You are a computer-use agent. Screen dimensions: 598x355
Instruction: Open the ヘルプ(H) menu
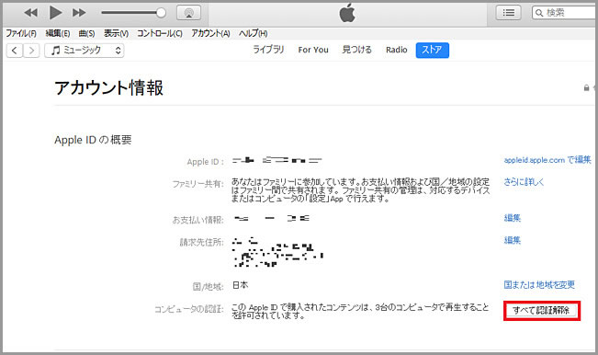point(253,34)
